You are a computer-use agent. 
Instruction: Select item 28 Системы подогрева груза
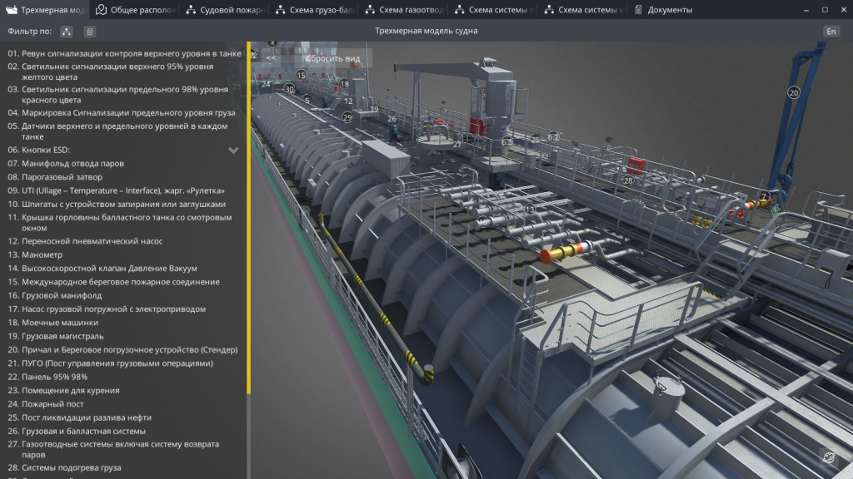click(x=64, y=467)
